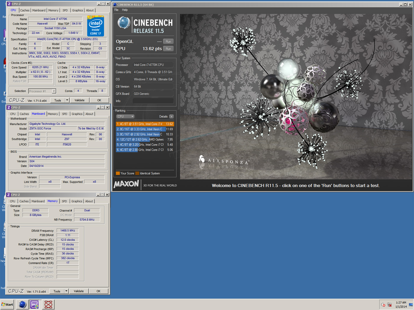Open the taskbar clock showing 1:27 AM
The width and height of the screenshot is (414, 310).
pyautogui.click(x=401, y=305)
